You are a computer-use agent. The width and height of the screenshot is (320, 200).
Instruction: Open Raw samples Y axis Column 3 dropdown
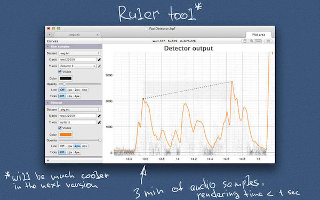tap(77, 66)
